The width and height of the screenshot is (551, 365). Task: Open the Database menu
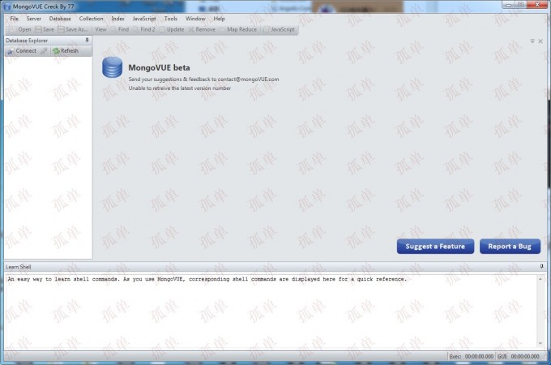point(60,19)
